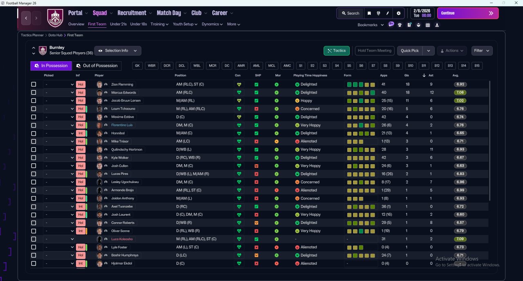Click the pencil edit icon in top bar
This screenshot has width=523, height=281.
387,13
